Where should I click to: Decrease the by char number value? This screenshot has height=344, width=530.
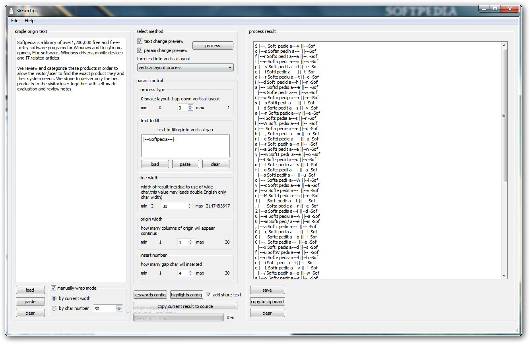pyautogui.click(x=119, y=310)
